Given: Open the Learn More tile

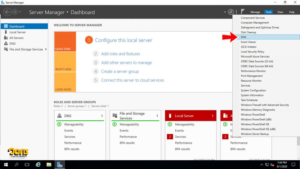Looking at the screenshot, I should pos(65,82).
